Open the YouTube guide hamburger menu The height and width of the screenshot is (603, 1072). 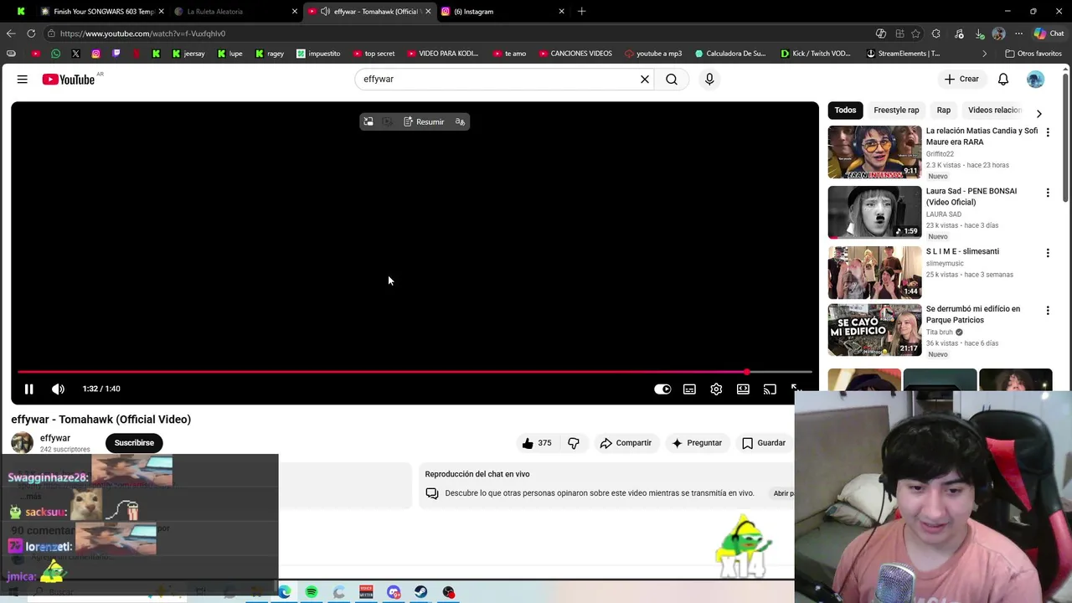coord(23,79)
